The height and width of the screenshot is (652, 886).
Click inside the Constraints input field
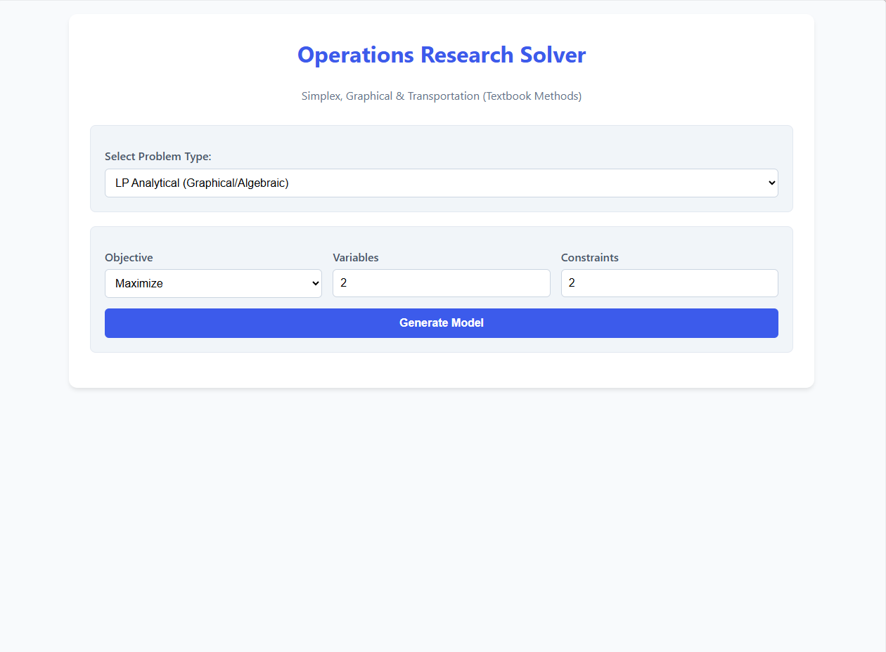tap(669, 282)
